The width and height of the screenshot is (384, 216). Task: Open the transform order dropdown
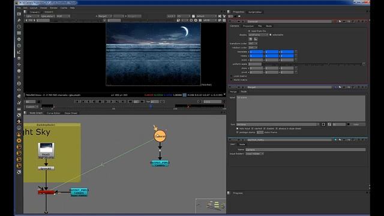(x=253, y=44)
